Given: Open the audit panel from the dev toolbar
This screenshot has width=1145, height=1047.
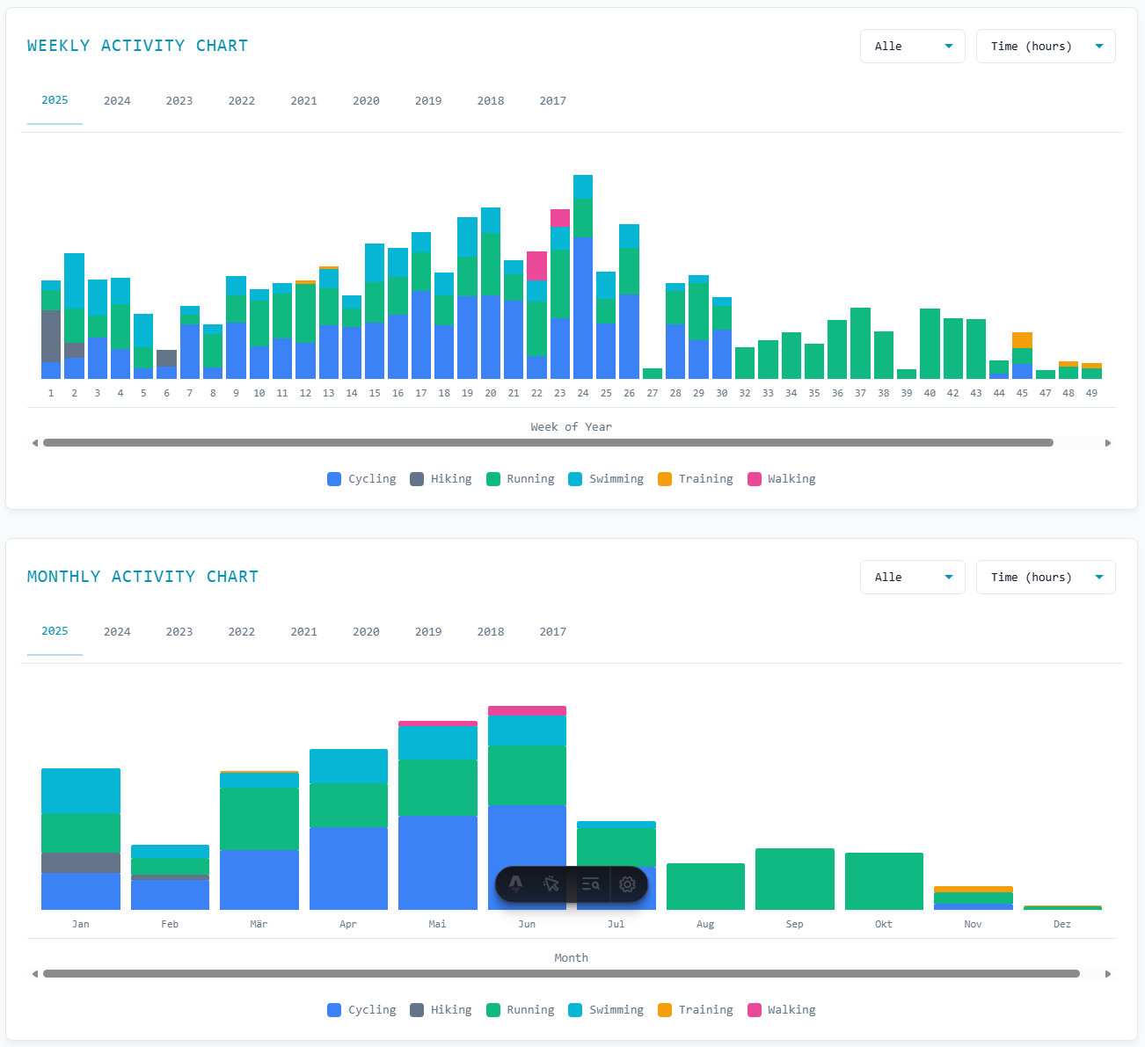Looking at the screenshot, I should [590, 884].
